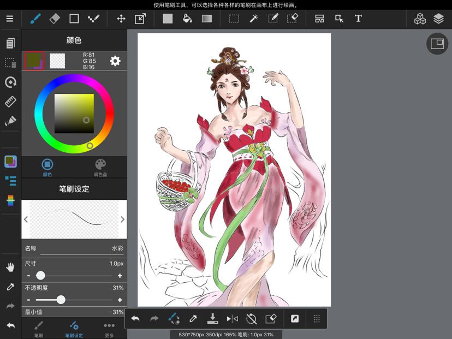
Task: Switch to the 调色盘 palette tab
Action: click(100, 168)
